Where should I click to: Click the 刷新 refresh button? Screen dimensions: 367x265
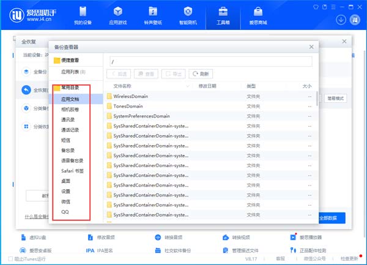point(201,74)
